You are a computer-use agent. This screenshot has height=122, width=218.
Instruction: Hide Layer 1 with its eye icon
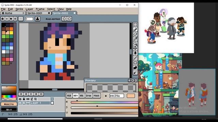coord(20,103)
